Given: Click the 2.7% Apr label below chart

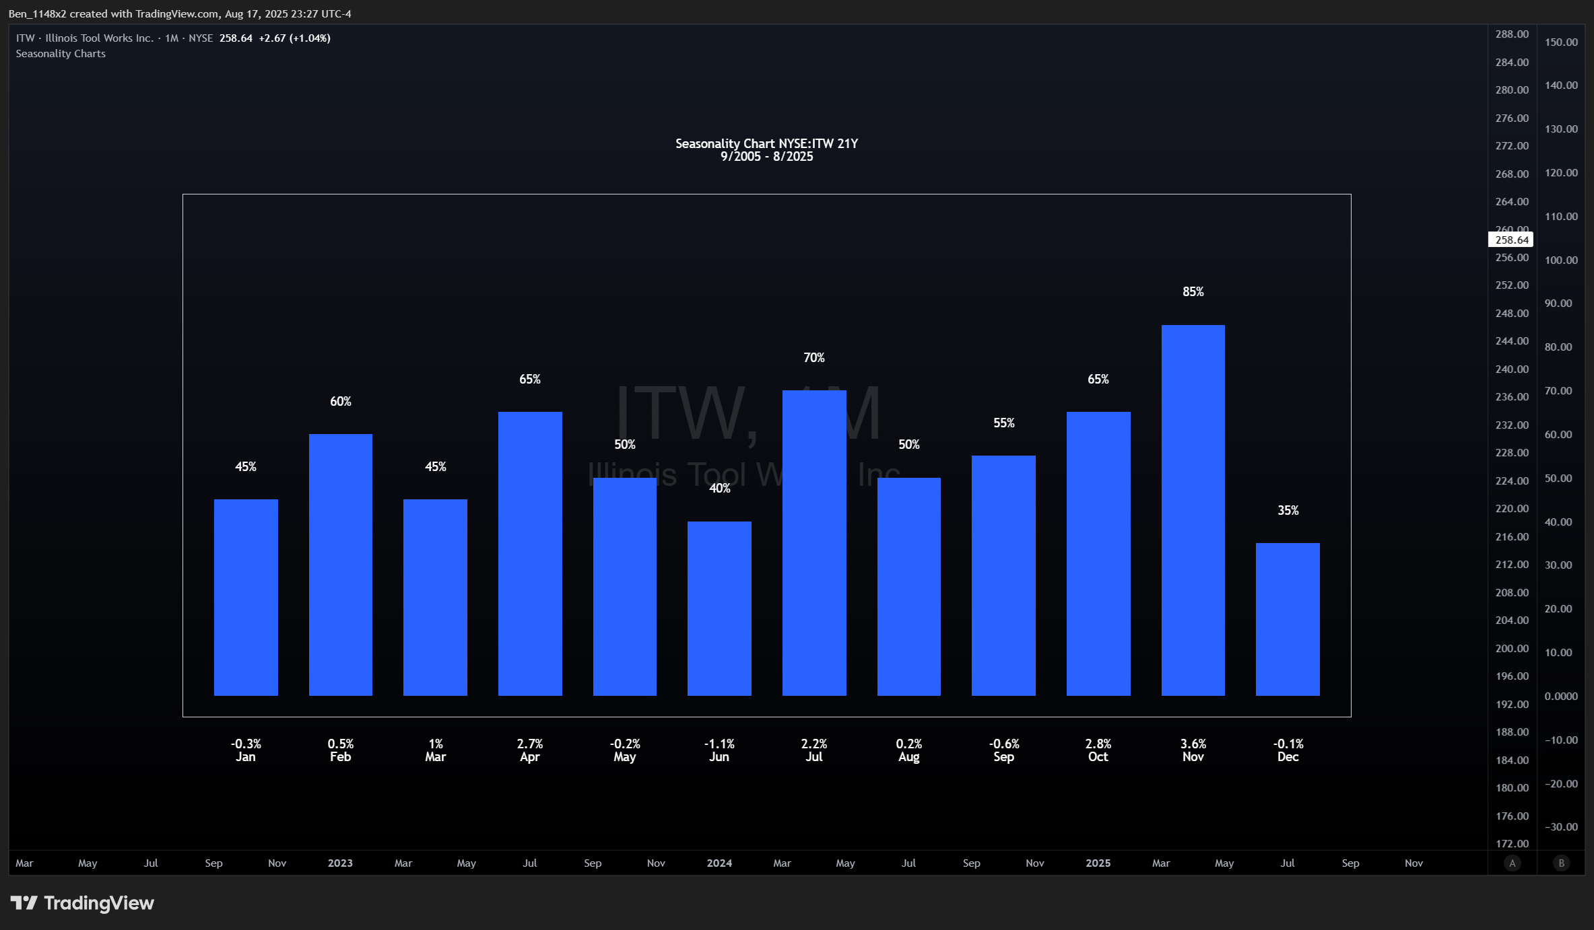Looking at the screenshot, I should coord(529,750).
